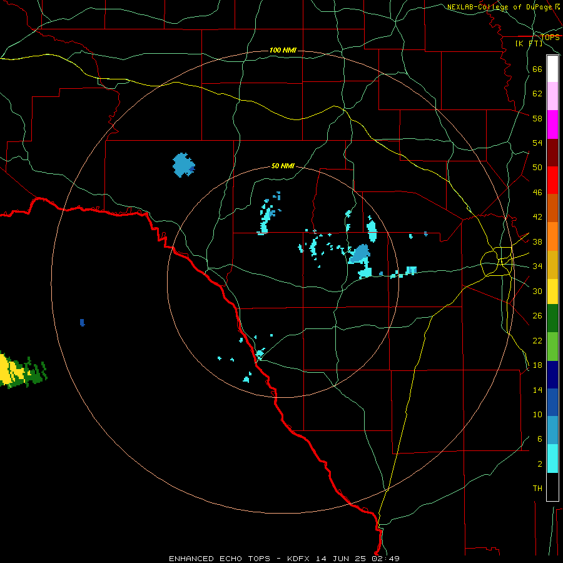
Task: Click the 100 NMI range ring label
Action: coord(283,50)
